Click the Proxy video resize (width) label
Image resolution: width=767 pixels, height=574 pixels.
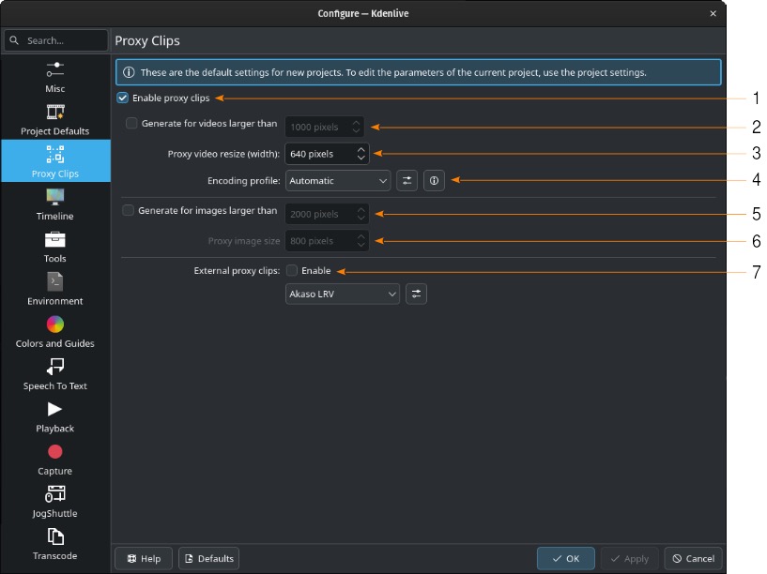[x=223, y=154]
